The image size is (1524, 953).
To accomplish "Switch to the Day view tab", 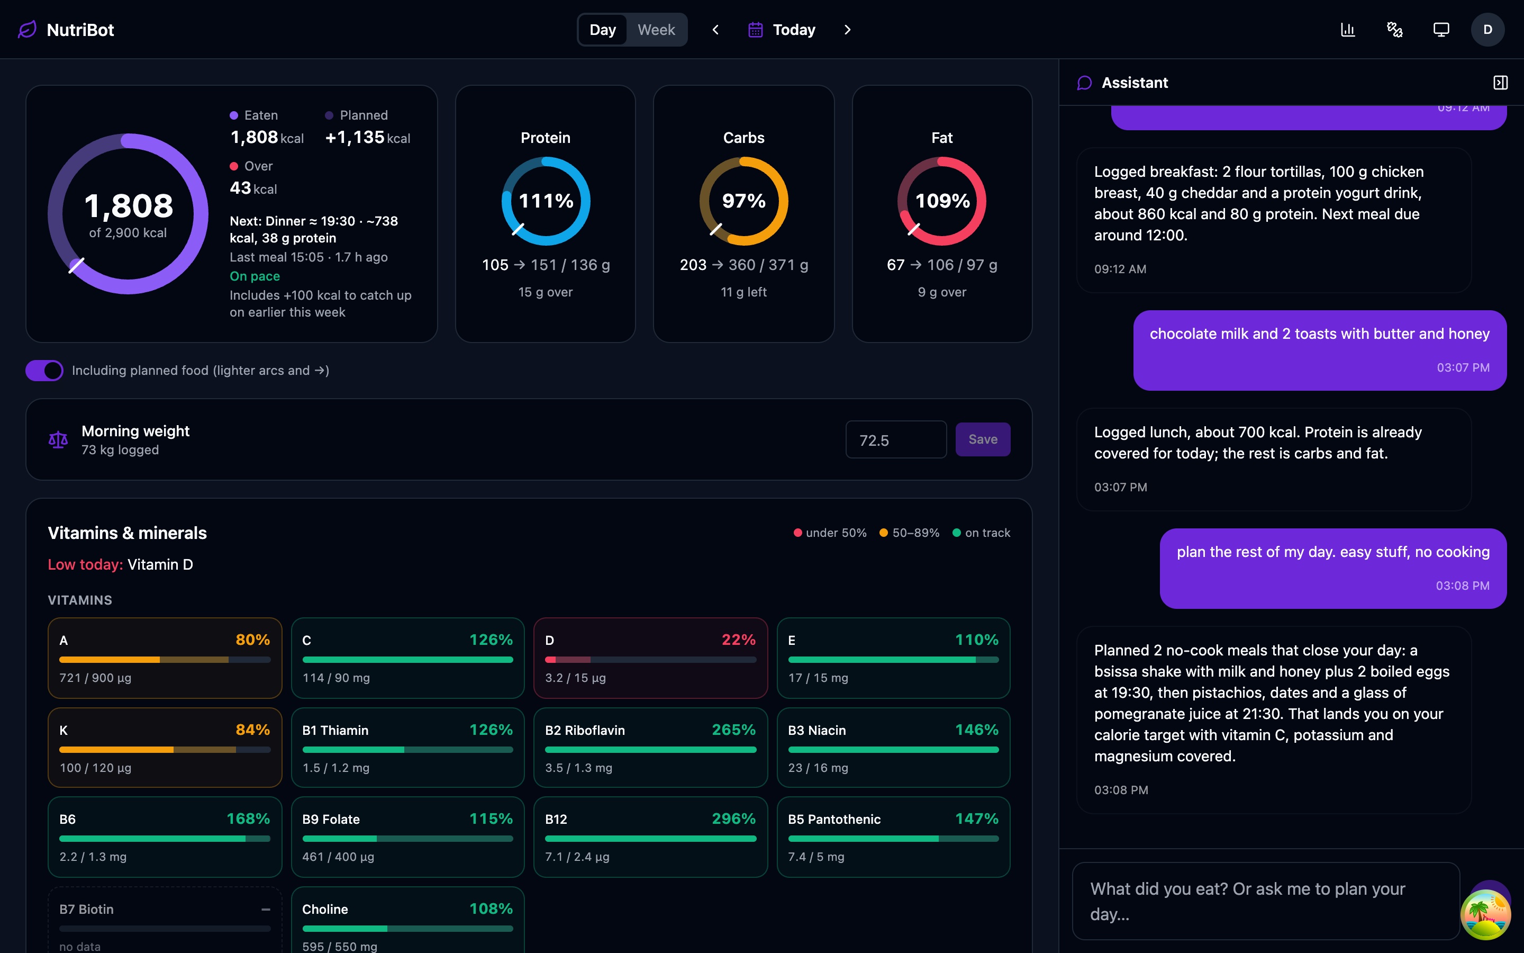I will tap(602, 30).
